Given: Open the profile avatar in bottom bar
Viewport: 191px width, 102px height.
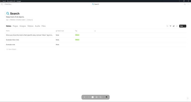Looking at the screenshot, I should (x=106, y=97).
